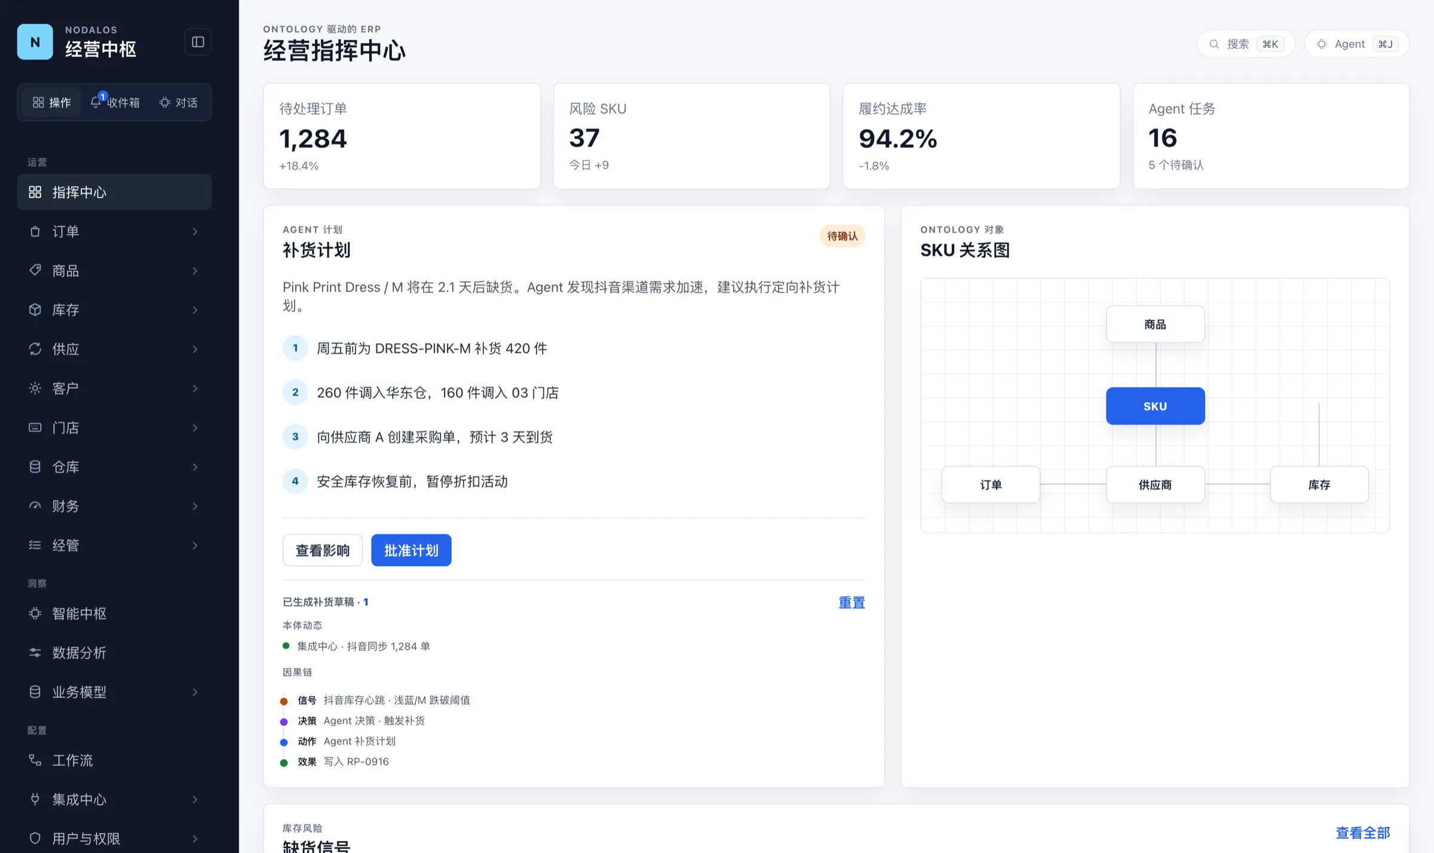Click the 查看影响 button
This screenshot has height=853, width=1434.
(x=323, y=550)
